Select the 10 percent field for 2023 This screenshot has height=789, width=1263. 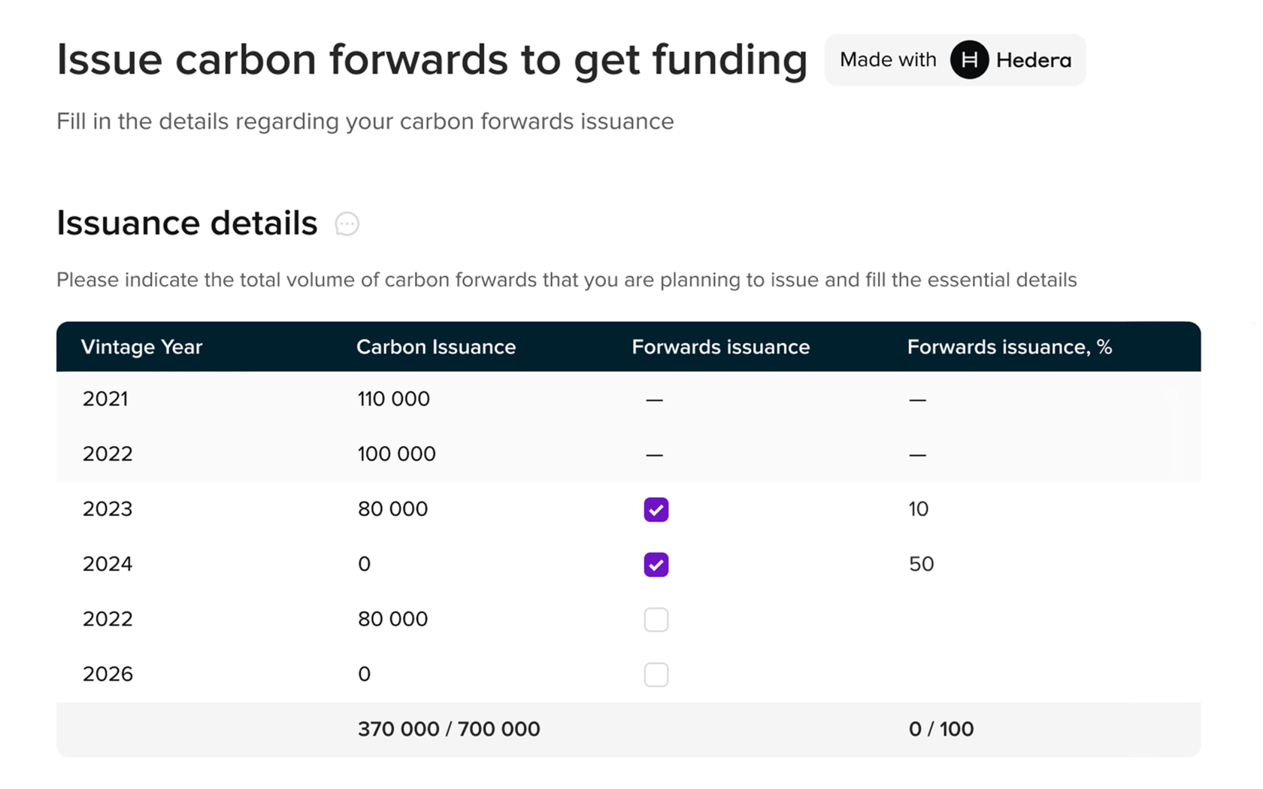[919, 509]
